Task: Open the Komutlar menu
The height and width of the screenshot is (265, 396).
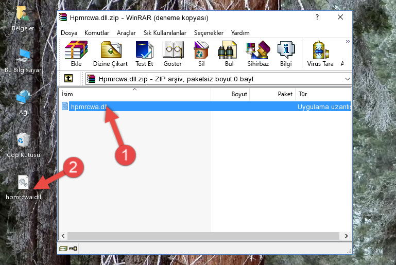Action: (x=97, y=33)
